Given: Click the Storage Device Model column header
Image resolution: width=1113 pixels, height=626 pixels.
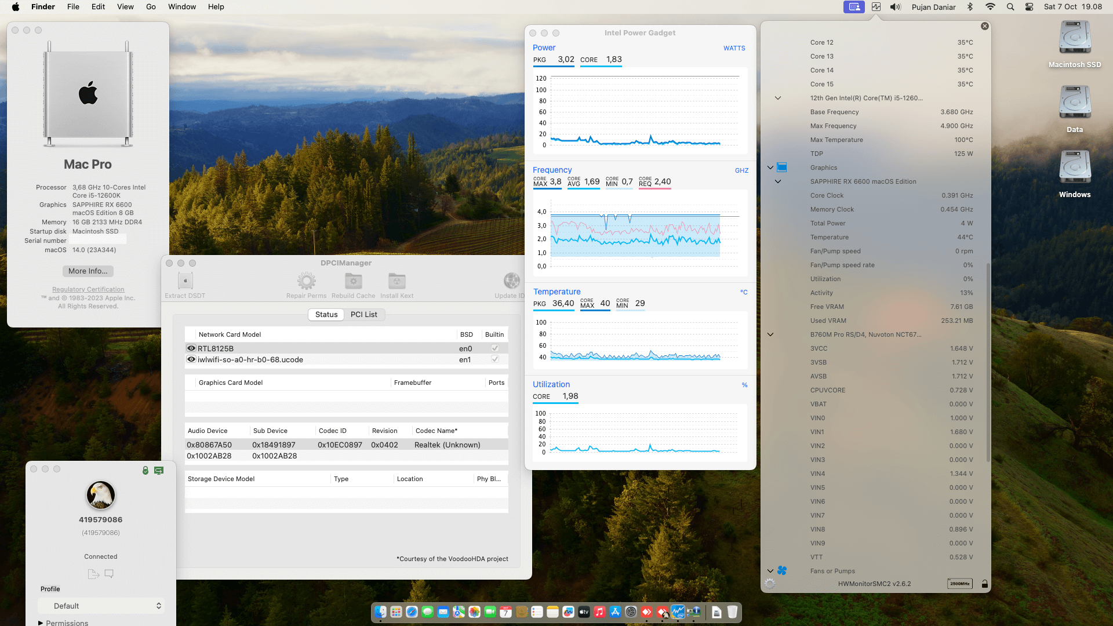Looking at the screenshot, I should [257, 479].
